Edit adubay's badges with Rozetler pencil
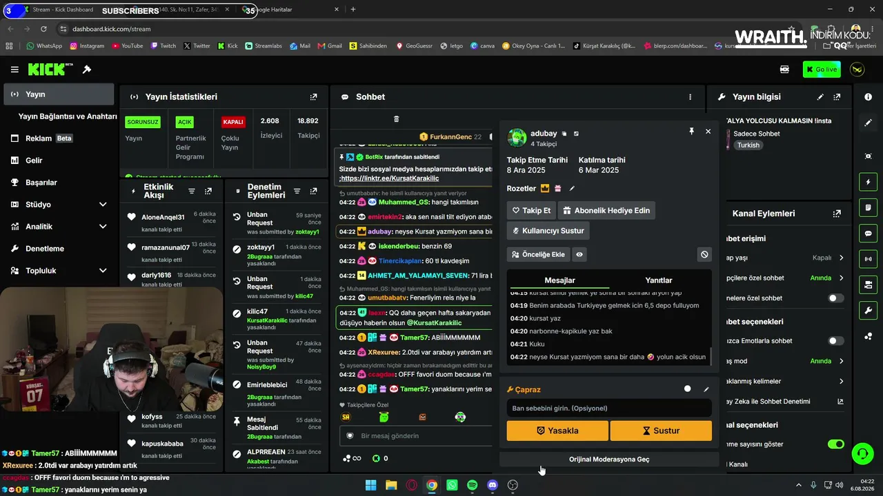The width and height of the screenshot is (883, 496). point(572,189)
